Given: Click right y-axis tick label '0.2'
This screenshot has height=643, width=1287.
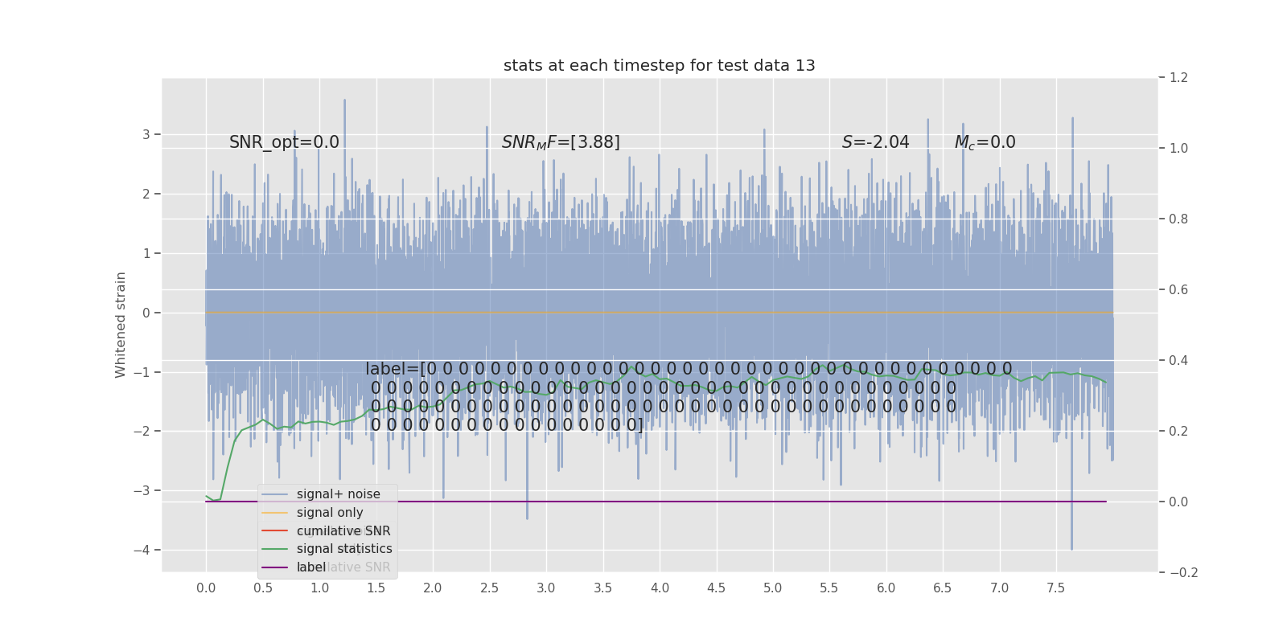Looking at the screenshot, I should click(x=1178, y=432).
